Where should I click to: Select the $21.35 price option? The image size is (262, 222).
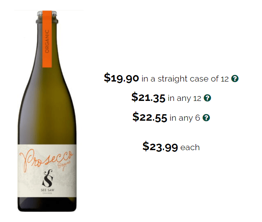(x=148, y=98)
